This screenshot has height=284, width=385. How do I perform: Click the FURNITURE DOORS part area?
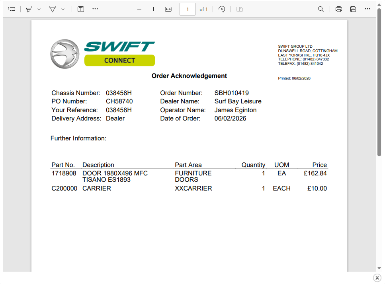click(193, 176)
